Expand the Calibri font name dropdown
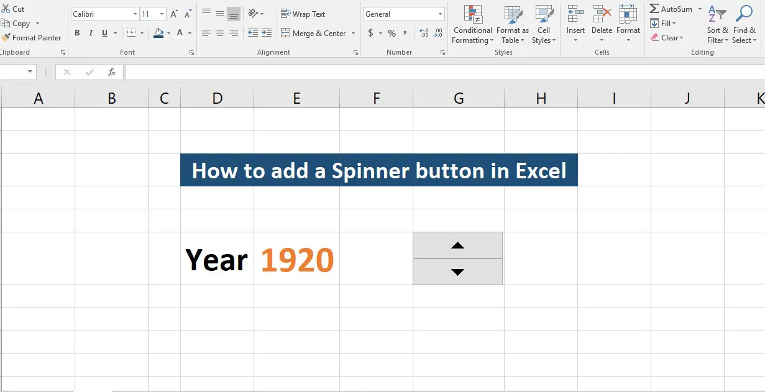765x392 pixels. coord(135,14)
